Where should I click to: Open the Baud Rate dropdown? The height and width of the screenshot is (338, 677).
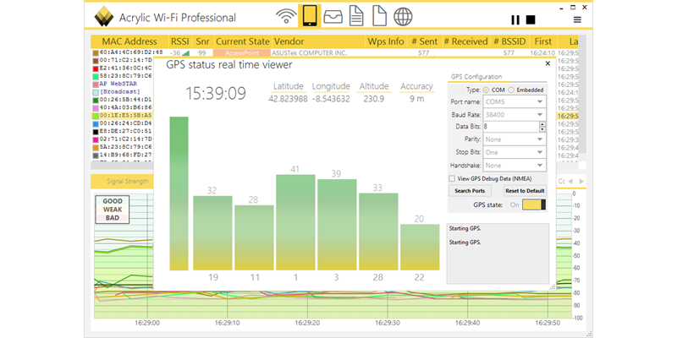pyautogui.click(x=539, y=115)
